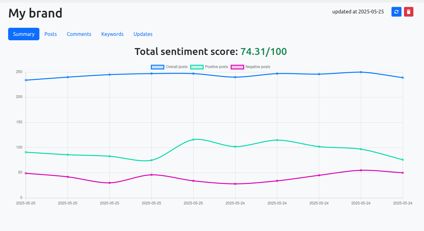Click the Overall posts legend color box
This screenshot has width=424, height=231.
(x=157, y=67)
